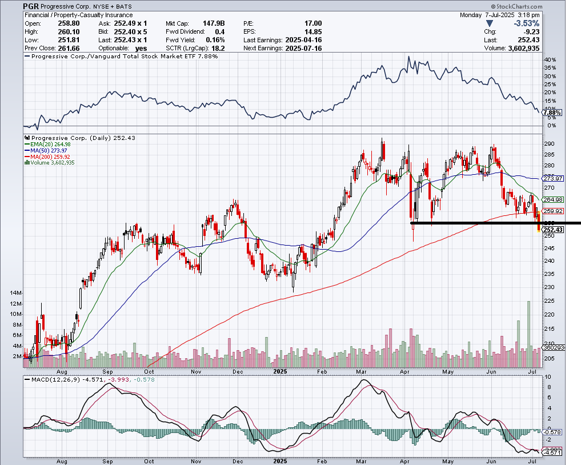Viewport: 581px width, 465px height.
Task: Click the 40% label on relative strength axis
Action: tap(550, 60)
